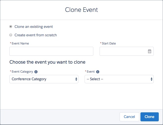The image size is (163, 125).
Task: Click into the Start Date field
Action: pos(127,51)
